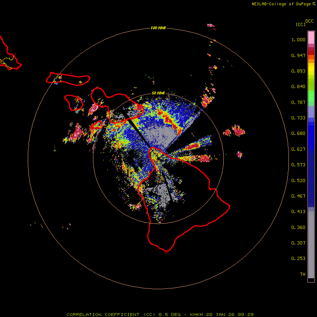The width and height of the screenshot is (317, 317).
Task: Select the 1.000 scale value
Action: [298, 39]
